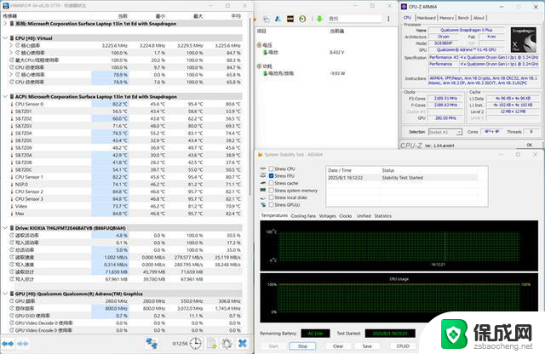Open the Clocks tab in AIDA64
The width and height of the screenshot is (545, 354).
pos(345,216)
